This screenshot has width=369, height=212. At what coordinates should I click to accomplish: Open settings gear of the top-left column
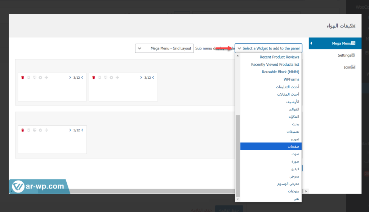tap(40, 78)
